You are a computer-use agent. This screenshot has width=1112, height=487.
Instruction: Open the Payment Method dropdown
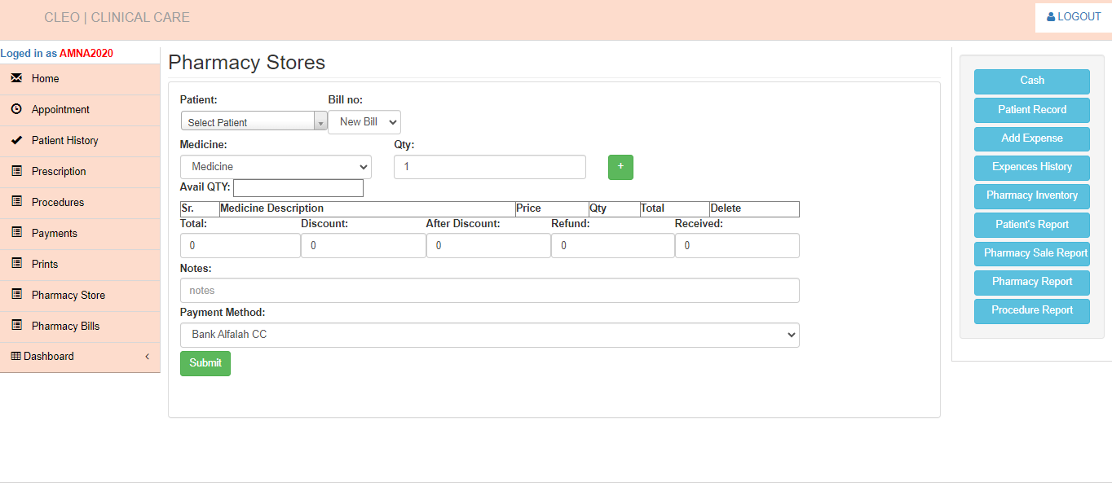tap(489, 335)
